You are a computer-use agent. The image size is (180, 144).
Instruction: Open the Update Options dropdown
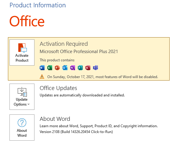[22, 97]
